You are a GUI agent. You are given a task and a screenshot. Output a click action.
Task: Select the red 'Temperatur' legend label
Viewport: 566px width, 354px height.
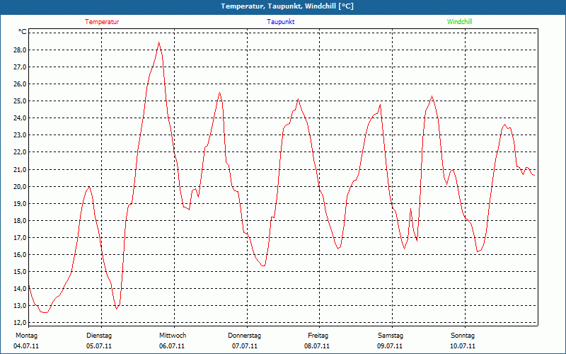[x=102, y=22]
